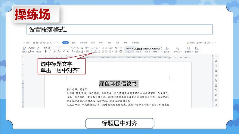The image size is (239, 134).
Task: Click the 查找替换 magnifier icon
Action: click(189, 48)
